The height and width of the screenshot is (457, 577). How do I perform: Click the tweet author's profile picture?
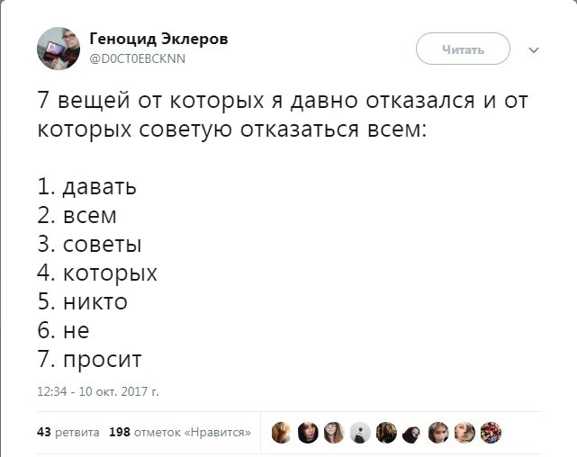(x=58, y=48)
